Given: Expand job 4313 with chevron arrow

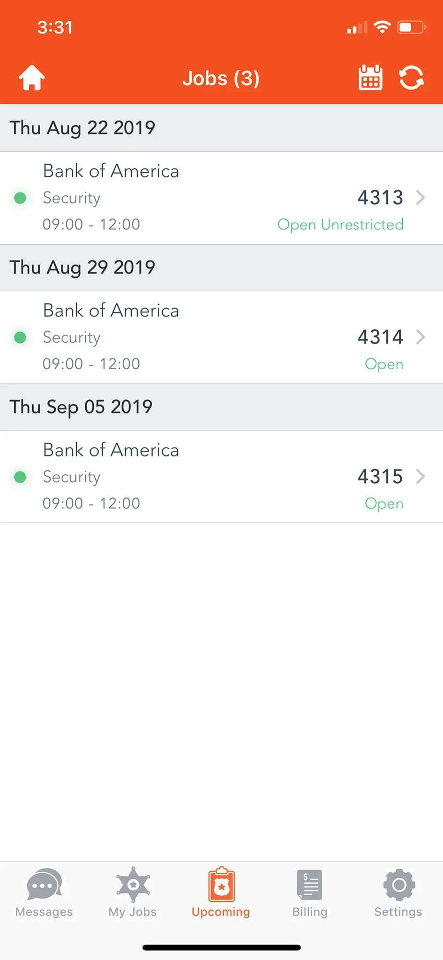Looking at the screenshot, I should click(x=420, y=197).
